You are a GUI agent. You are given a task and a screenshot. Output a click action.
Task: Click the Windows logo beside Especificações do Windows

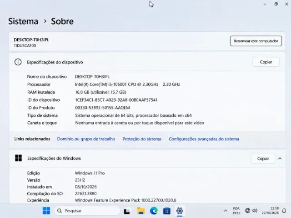18,158
